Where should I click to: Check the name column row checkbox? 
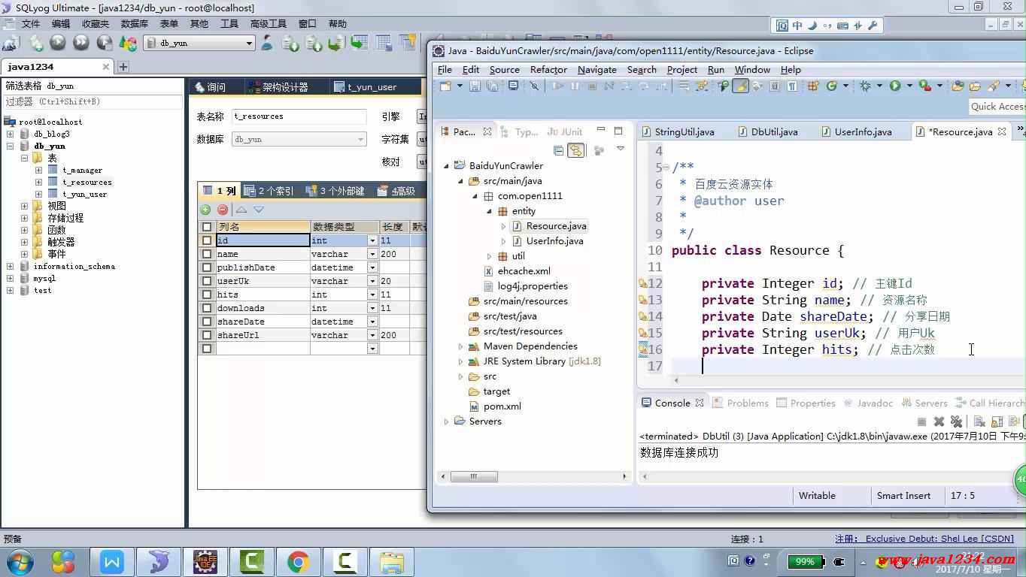pyautogui.click(x=207, y=254)
